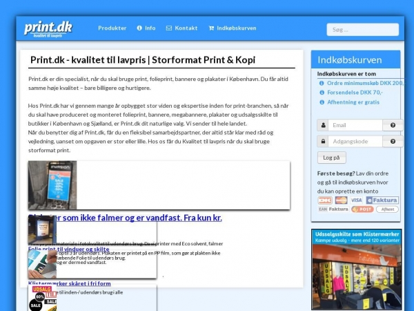Open the plakater link 'som ikke falmer og er vandfast'

pos(125,218)
